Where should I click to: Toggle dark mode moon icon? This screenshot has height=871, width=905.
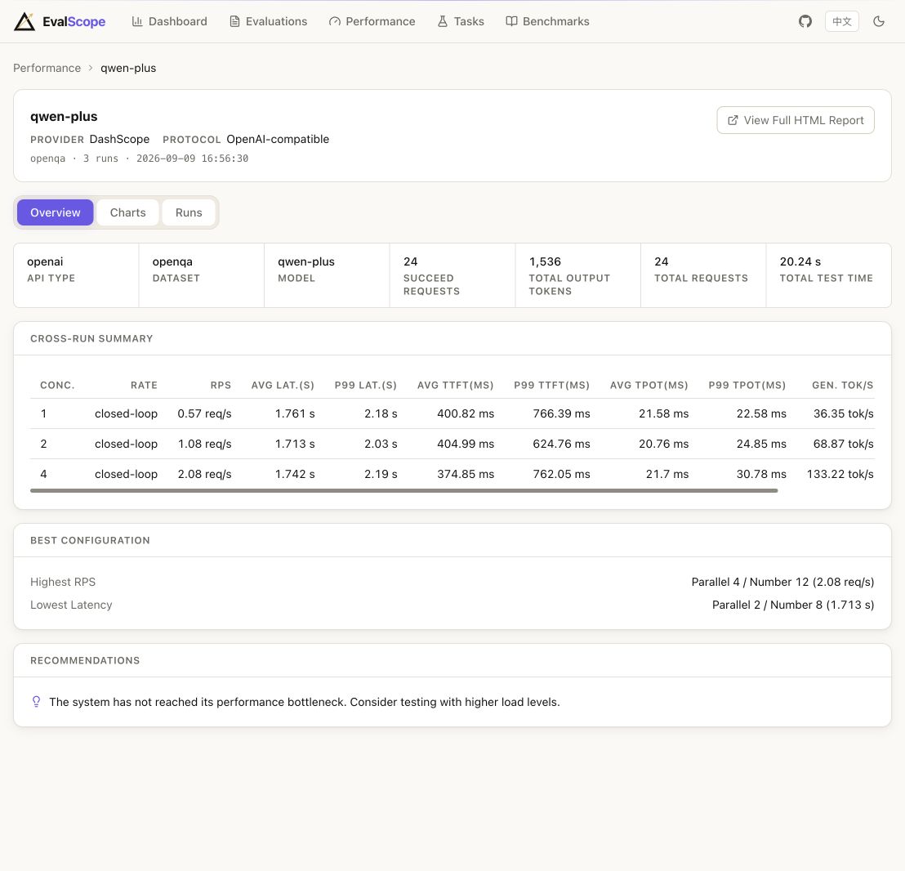tap(878, 21)
